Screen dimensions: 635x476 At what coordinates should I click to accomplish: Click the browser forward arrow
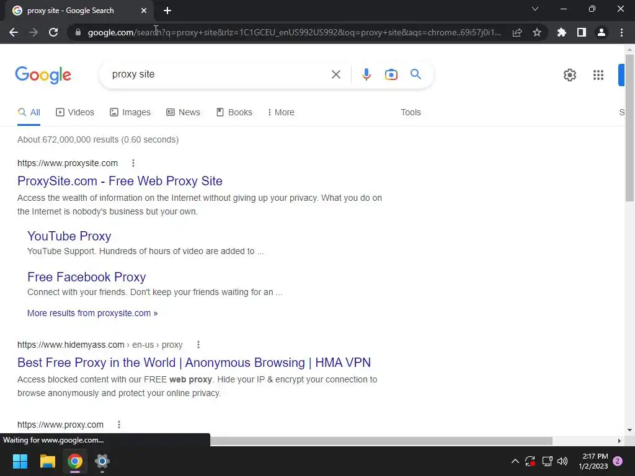[33, 32]
